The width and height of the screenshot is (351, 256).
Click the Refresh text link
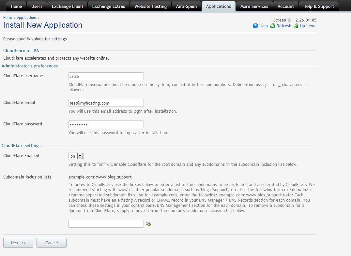point(284,26)
